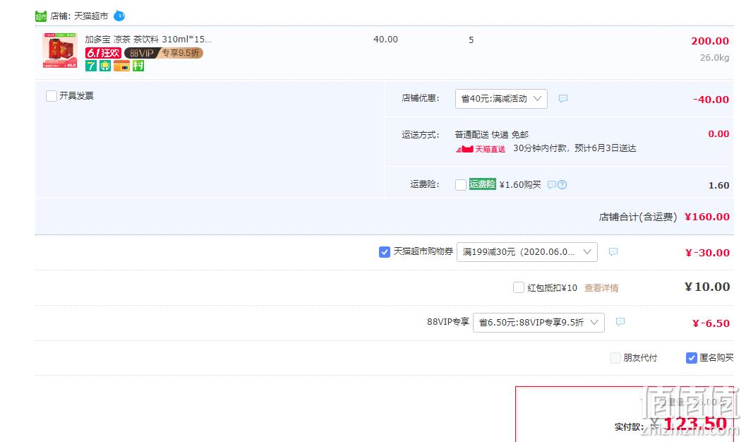Screen dimensions: 746x442
Task: Click the question mark help icon for 运费险
Action: click(x=562, y=184)
